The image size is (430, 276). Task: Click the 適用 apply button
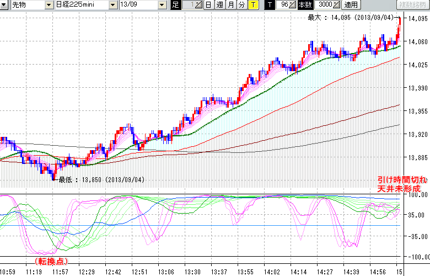350,5
